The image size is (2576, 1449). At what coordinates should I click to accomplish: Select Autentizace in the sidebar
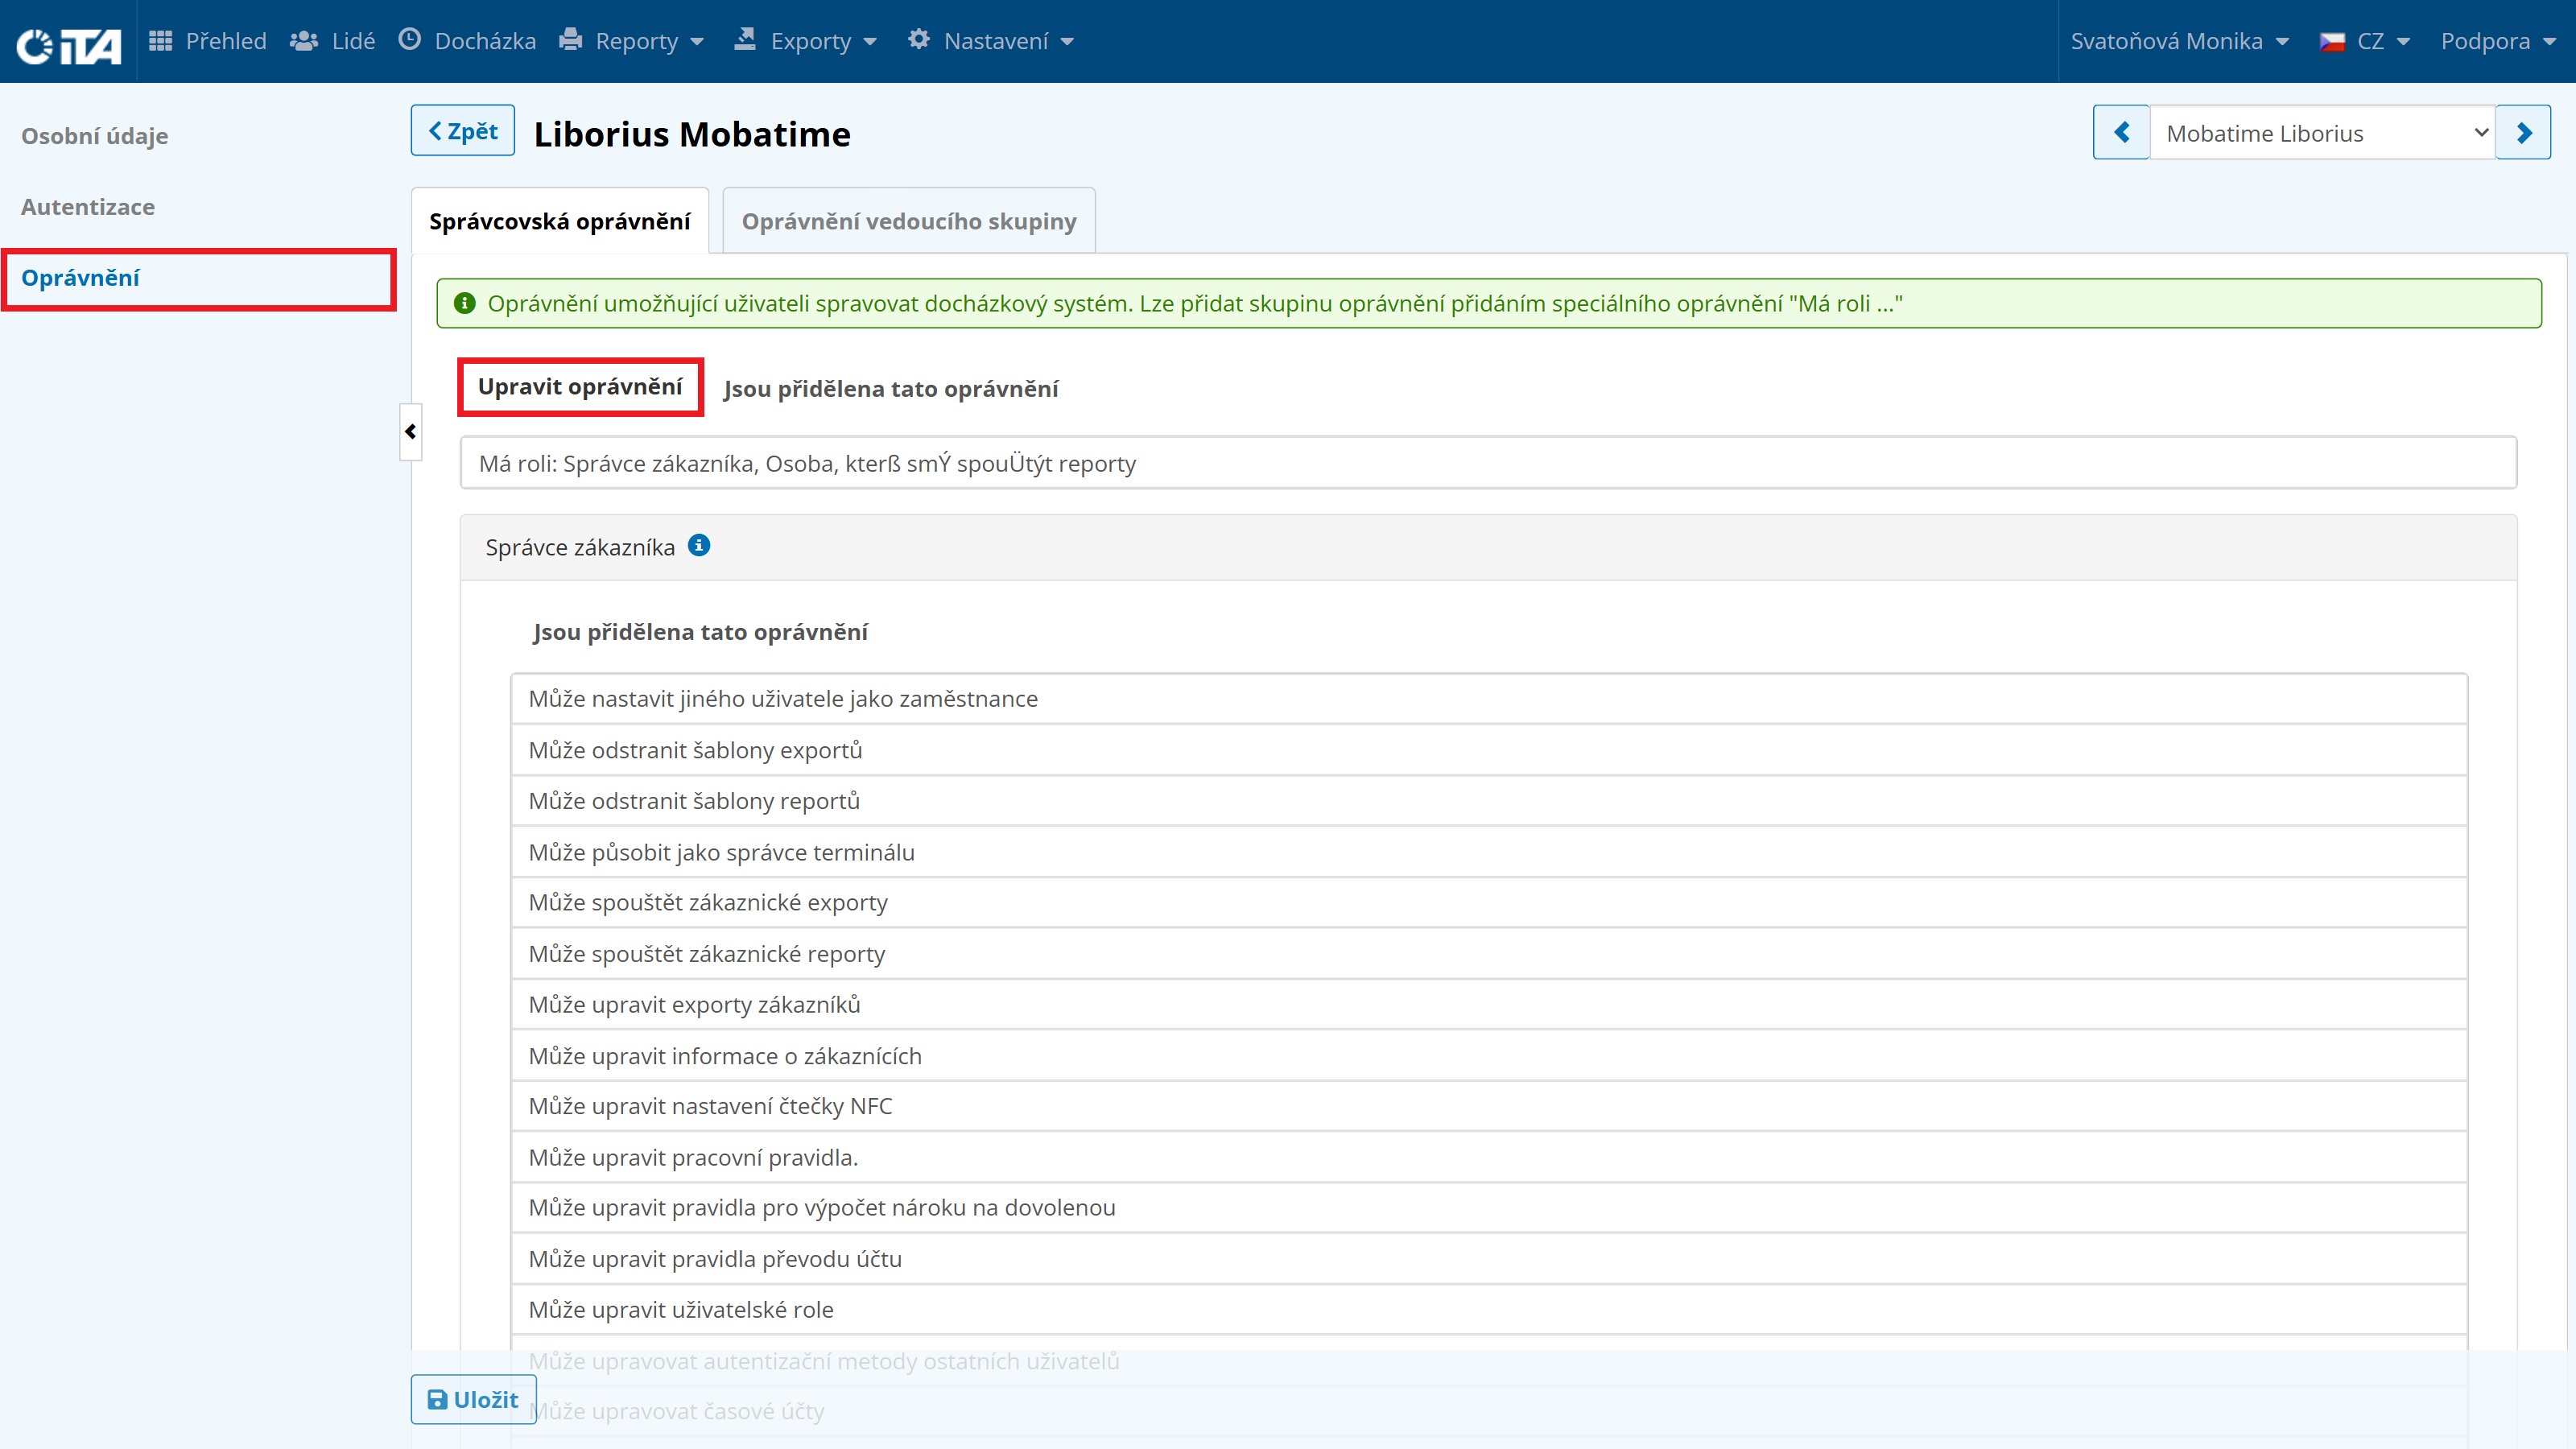coord(88,207)
